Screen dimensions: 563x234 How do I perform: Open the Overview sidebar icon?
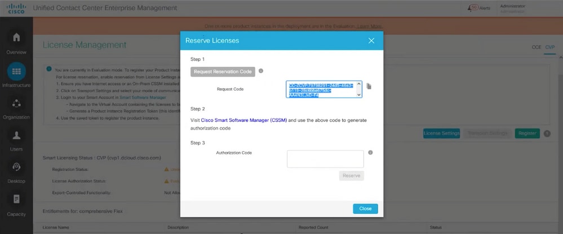(x=16, y=37)
